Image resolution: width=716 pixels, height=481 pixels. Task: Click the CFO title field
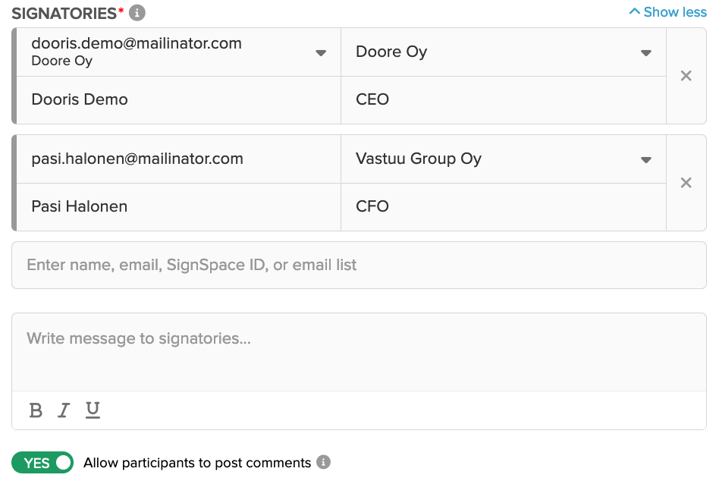pos(503,207)
